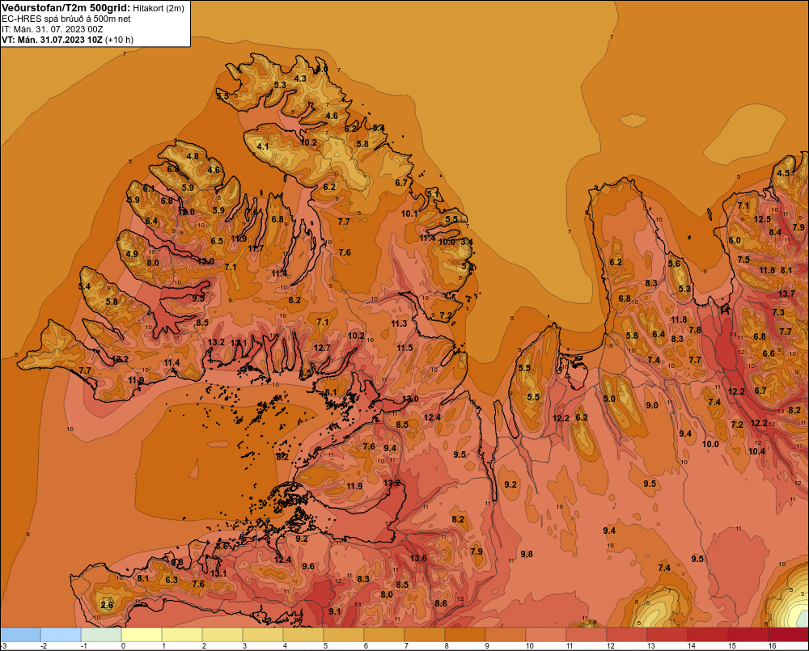Click the 'IT: Mán. 31. 07. 2023 00Z' line
The height and width of the screenshot is (651, 809).
(52, 29)
